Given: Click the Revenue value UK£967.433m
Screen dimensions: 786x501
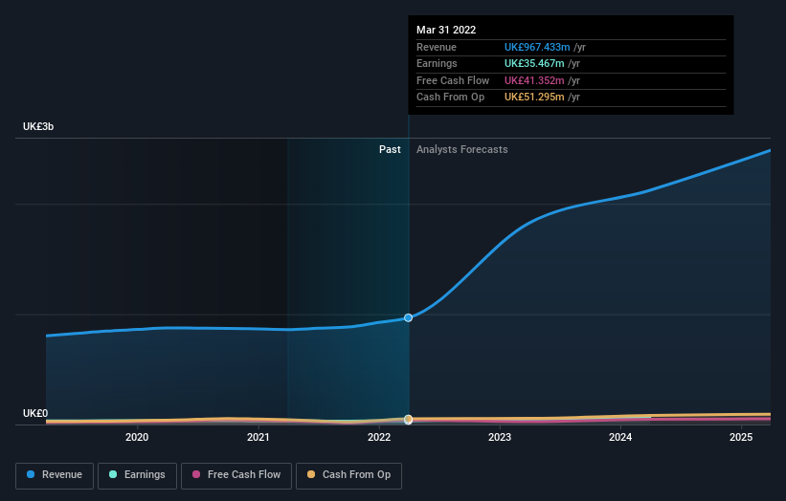Looking at the screenshot, I should 537,47.
